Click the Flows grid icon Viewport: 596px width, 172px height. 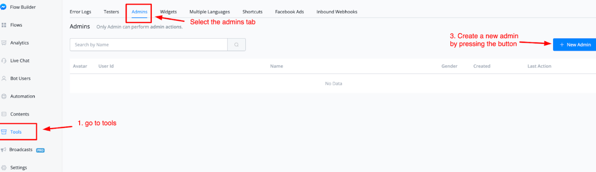tap(4, 25)
